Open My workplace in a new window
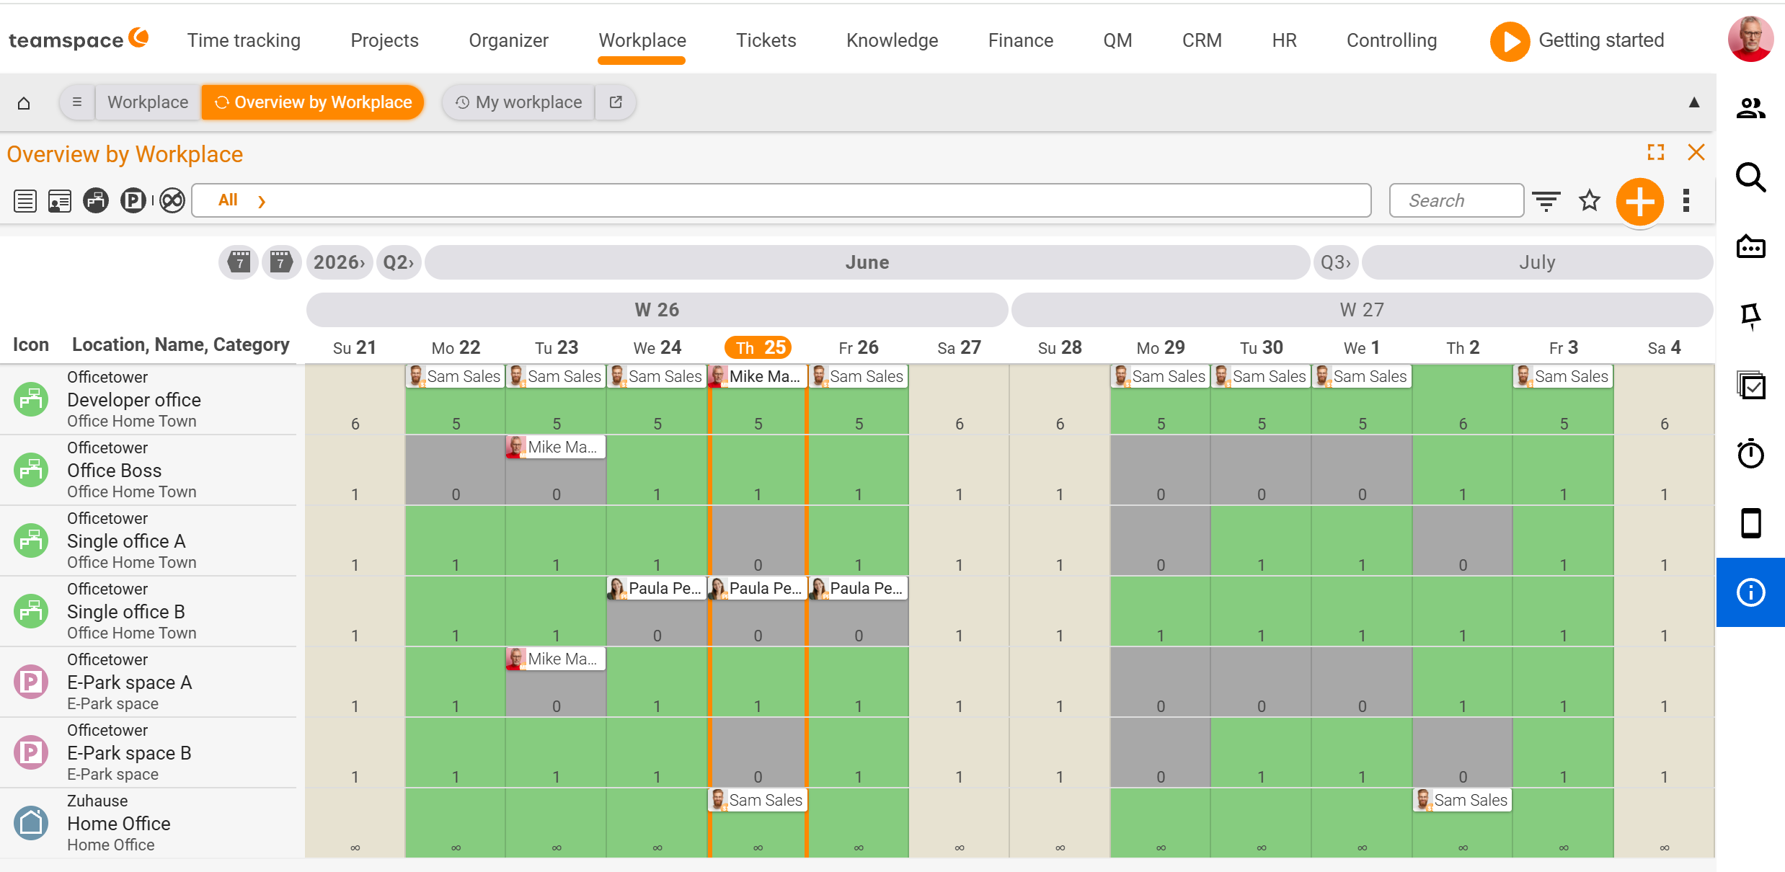 click(x=616, y=102)
